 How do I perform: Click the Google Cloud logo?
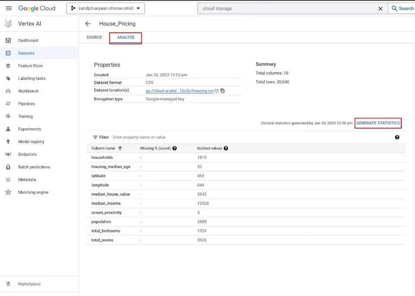pyautogui.click(x=37, y=9)
